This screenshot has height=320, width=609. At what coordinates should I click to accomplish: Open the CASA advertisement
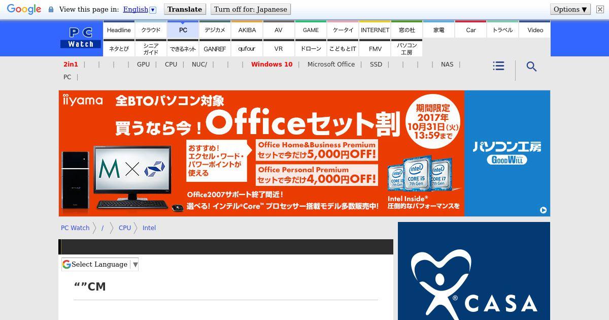click(474, 271)
